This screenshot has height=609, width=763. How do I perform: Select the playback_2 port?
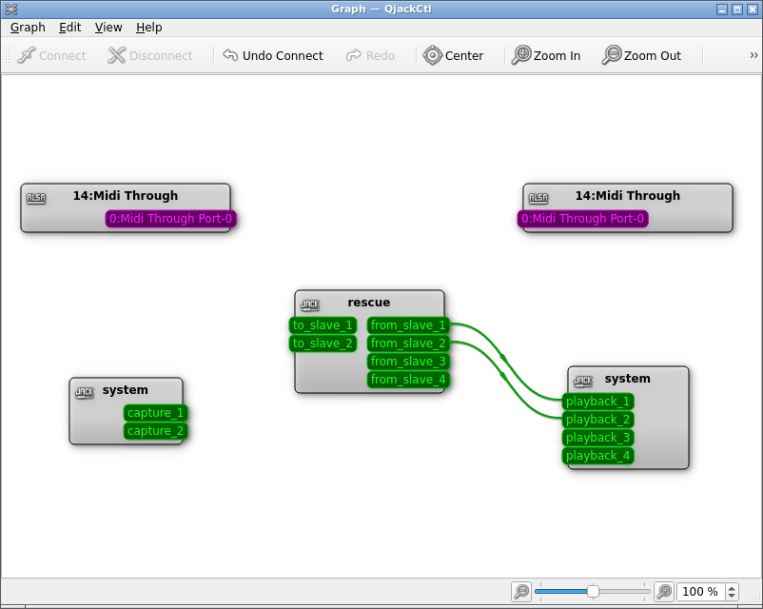(x=598, y=420)
